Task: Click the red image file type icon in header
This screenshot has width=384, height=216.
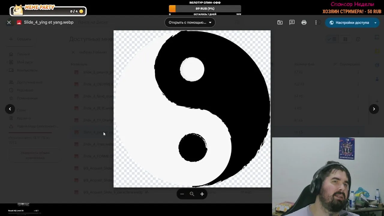Action: pos(19,22)
